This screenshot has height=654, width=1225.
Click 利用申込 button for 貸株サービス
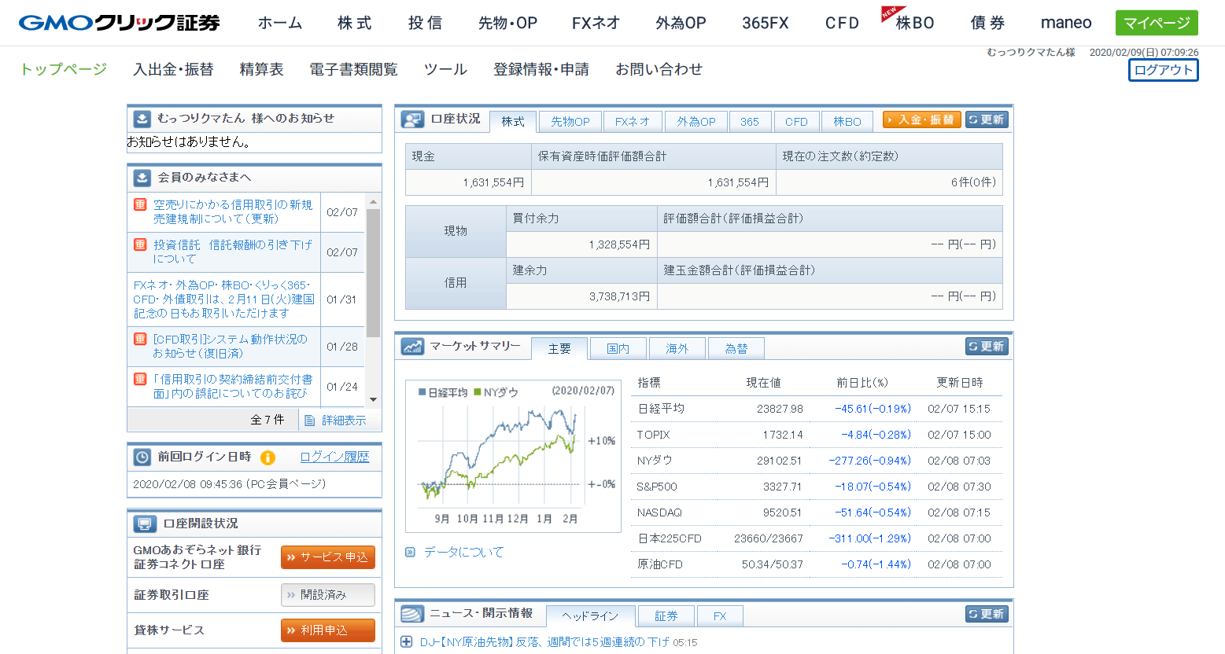(328, 630)
